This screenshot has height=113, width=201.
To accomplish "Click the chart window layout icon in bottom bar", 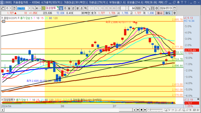I will tap(166, 110).
